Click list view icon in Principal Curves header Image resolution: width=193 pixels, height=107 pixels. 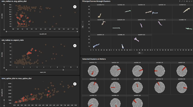(189, 1)
